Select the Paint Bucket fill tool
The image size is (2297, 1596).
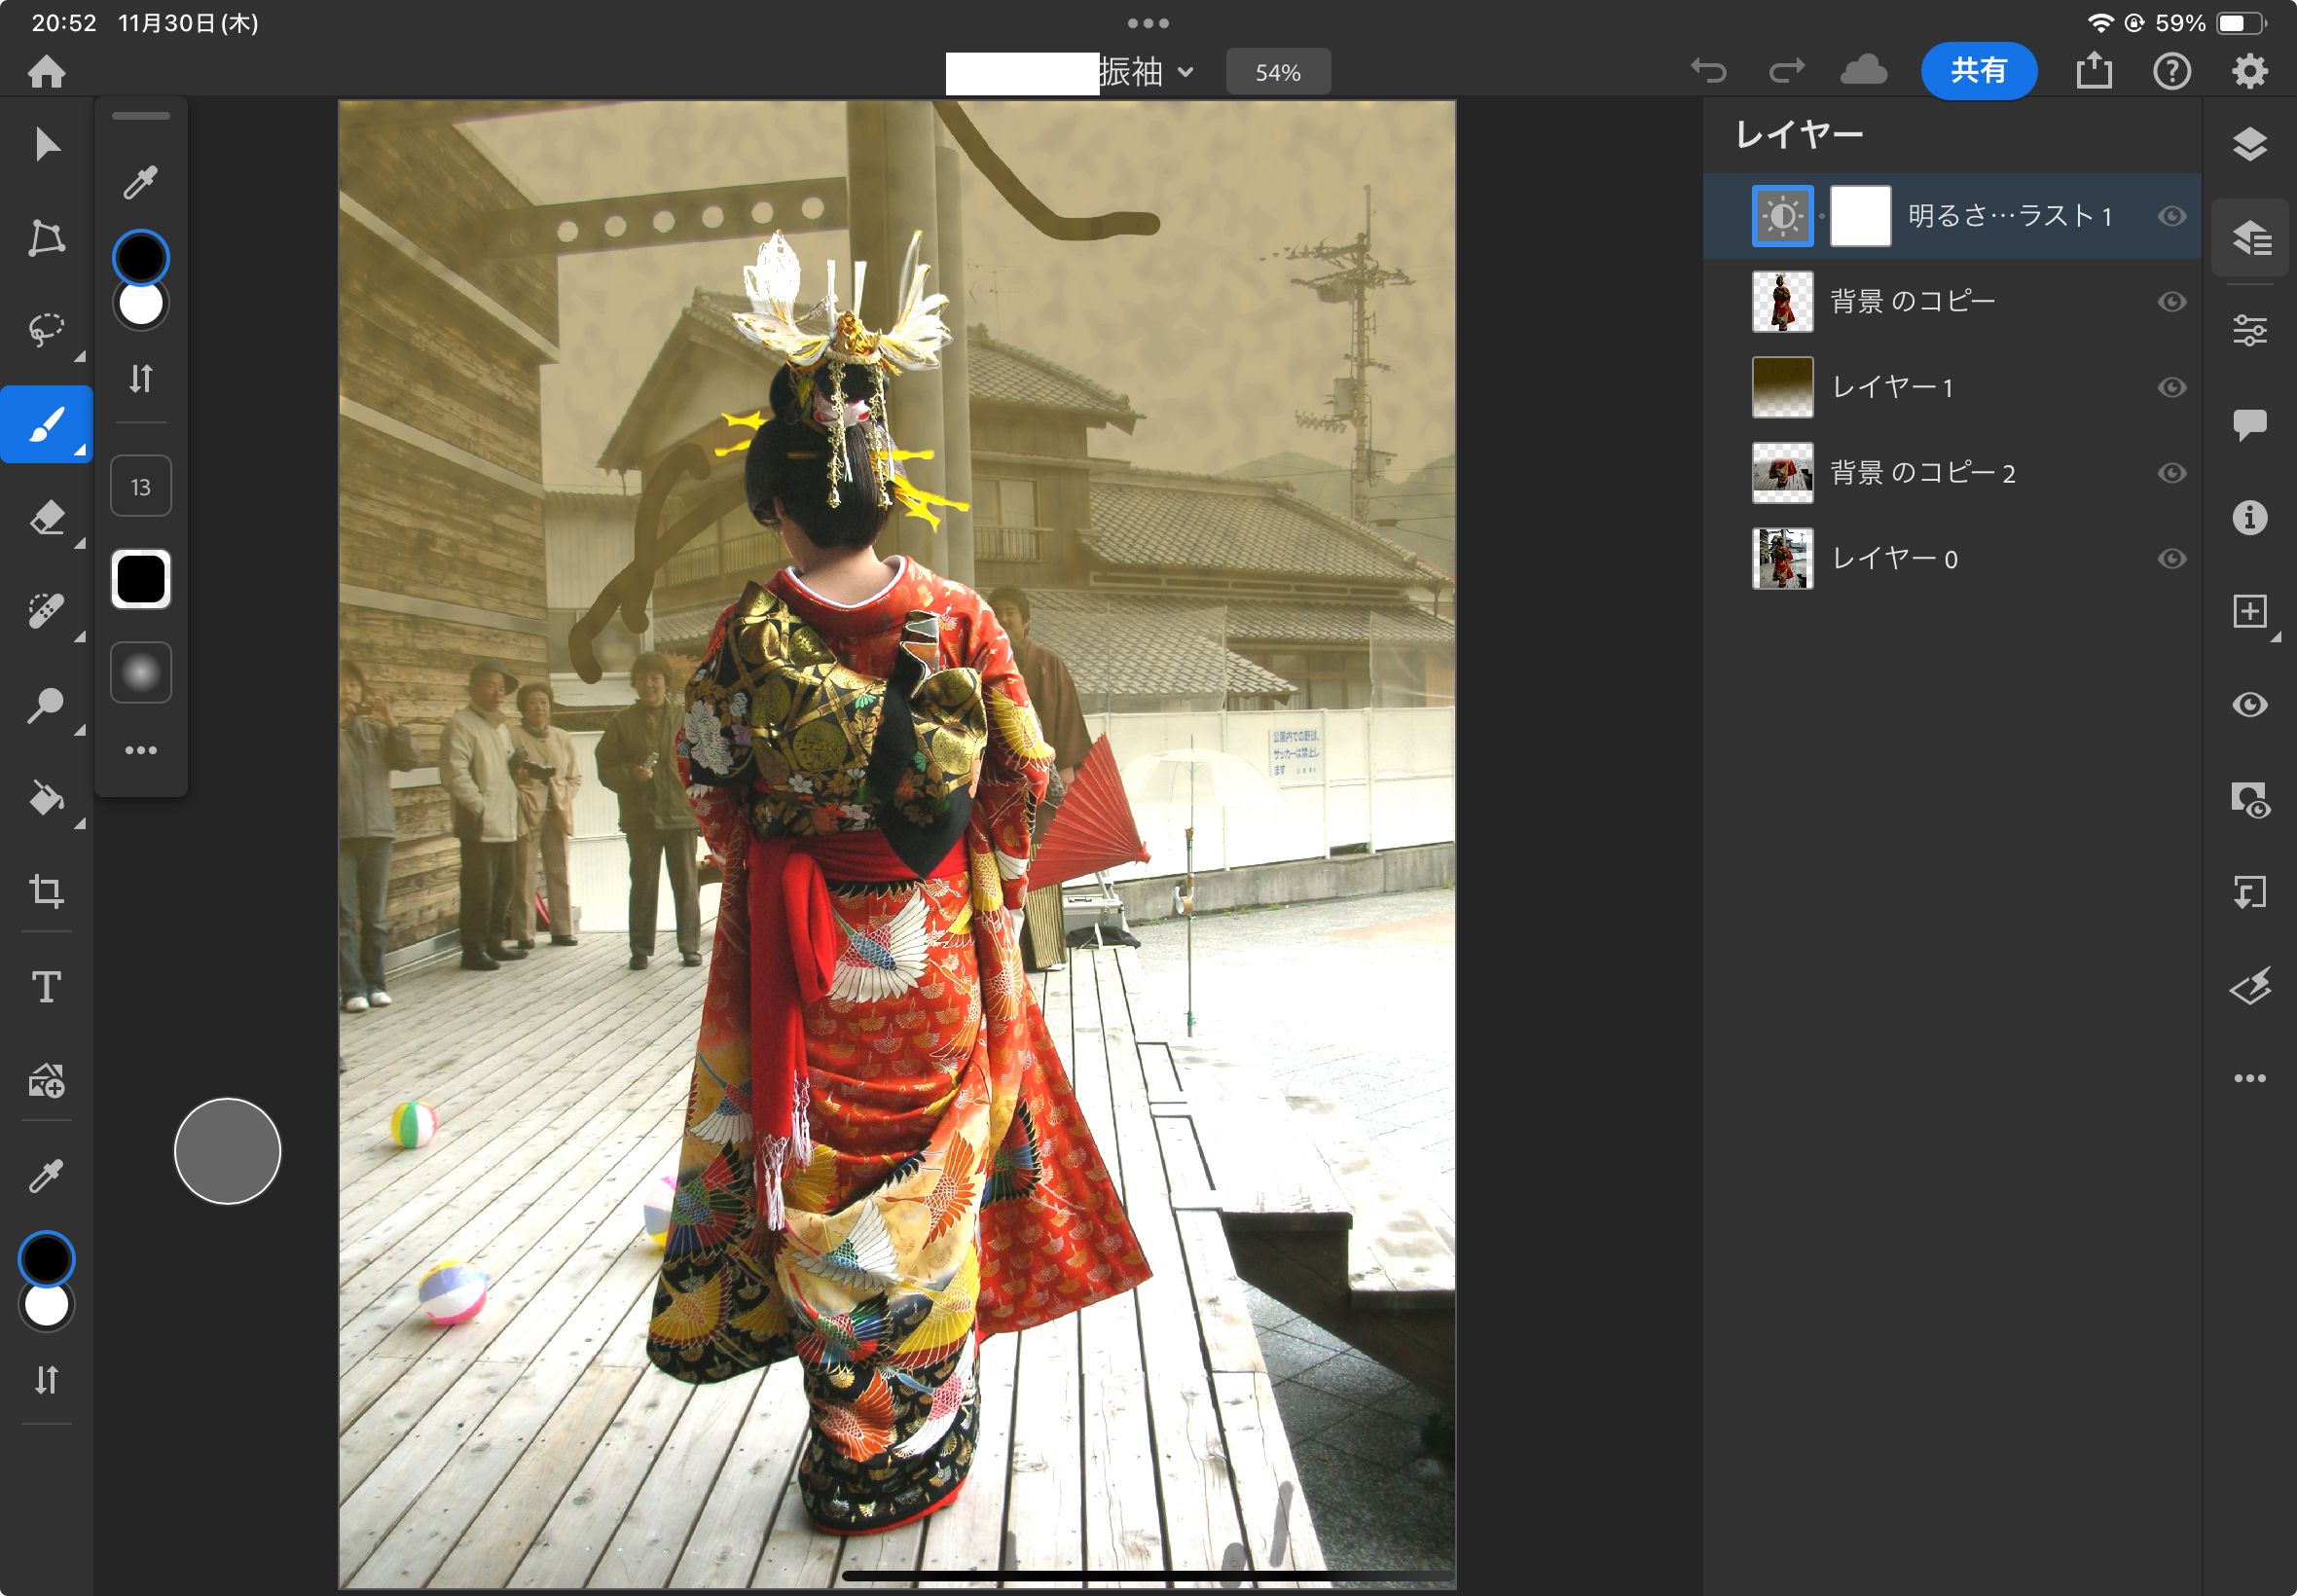tap(46, 798)
